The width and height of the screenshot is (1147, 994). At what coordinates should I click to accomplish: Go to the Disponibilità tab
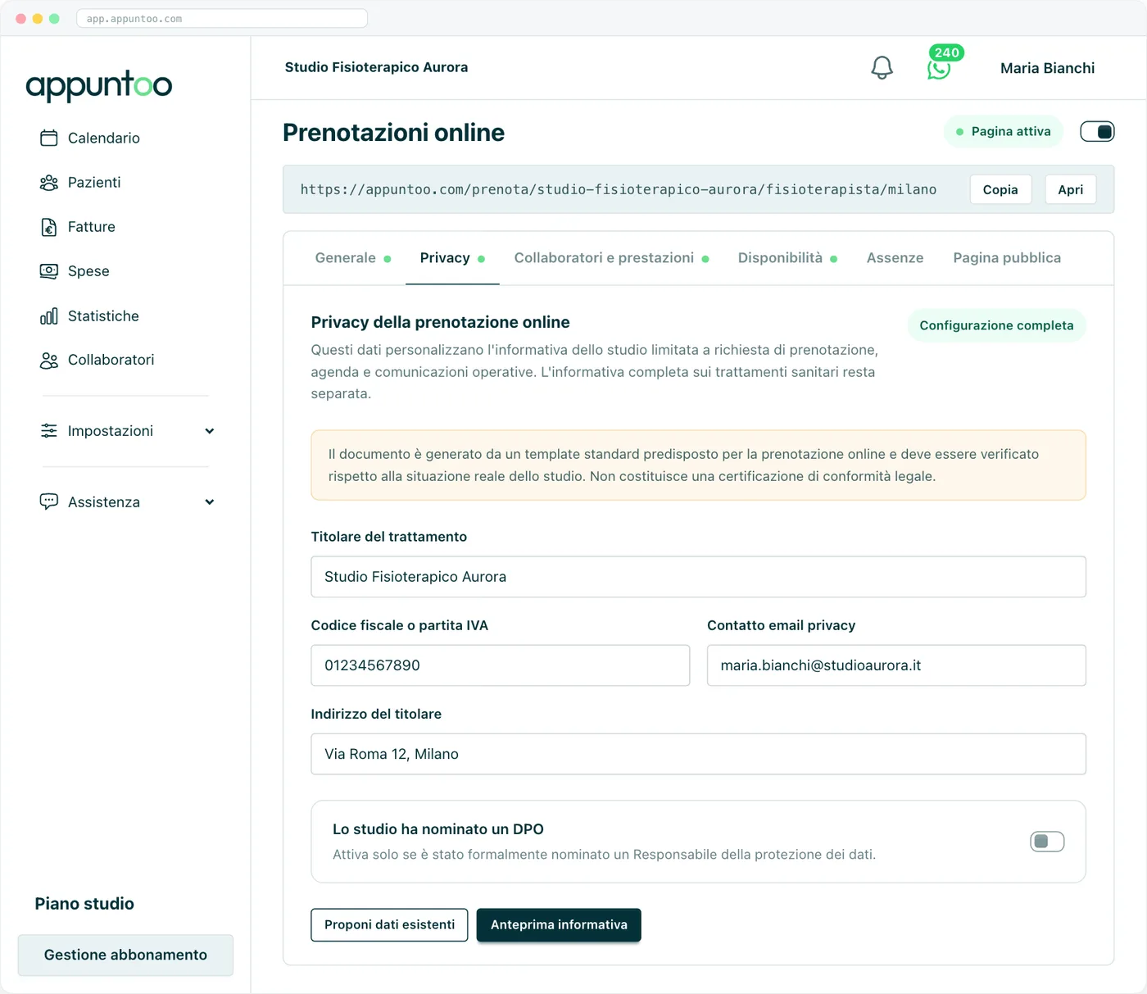click(787, 258)
